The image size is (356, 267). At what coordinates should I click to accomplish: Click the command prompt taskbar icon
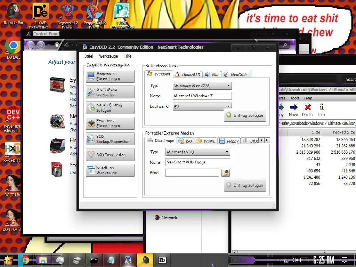(94, 260)
